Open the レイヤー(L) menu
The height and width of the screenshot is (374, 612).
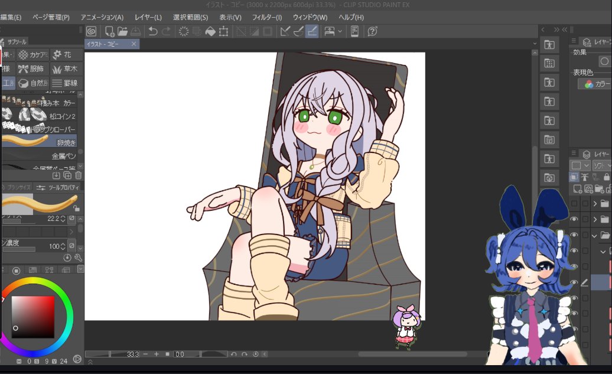tap(148, 17)
